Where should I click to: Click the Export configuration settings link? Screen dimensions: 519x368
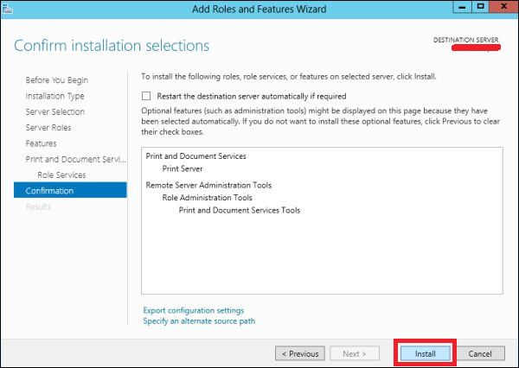tap(193, 310)
